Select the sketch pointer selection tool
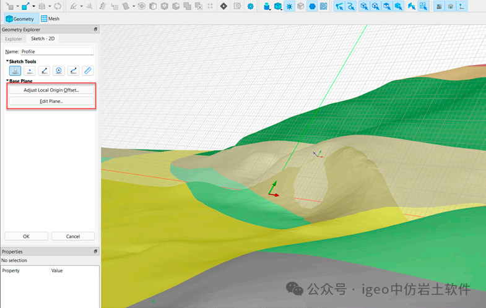Viewport: 486px width, 308px height. point(15,71)
